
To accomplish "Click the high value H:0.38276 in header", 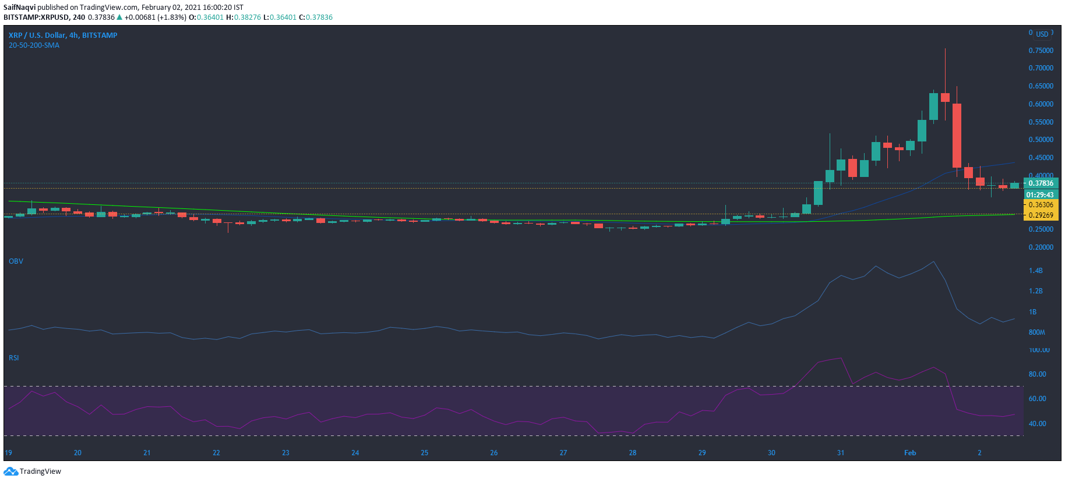I will [244, 17].
